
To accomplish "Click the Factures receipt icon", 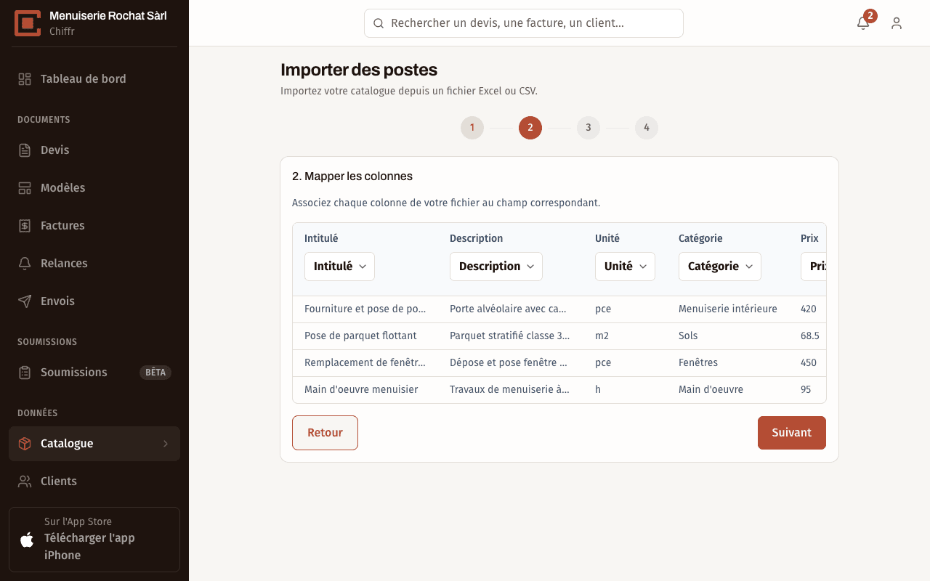I will point(25,226).
